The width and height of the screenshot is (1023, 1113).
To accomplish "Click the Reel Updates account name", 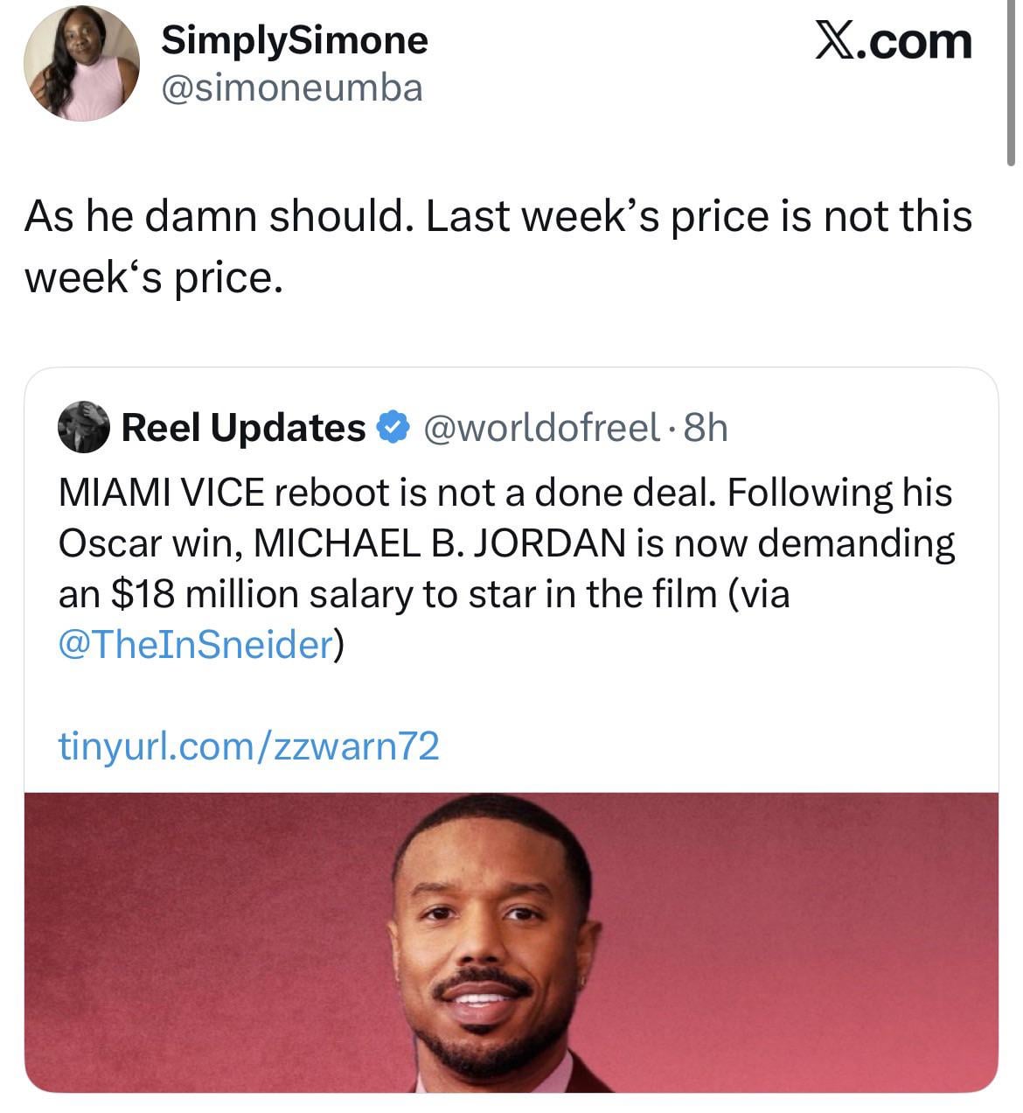I will tap(243, 427).
